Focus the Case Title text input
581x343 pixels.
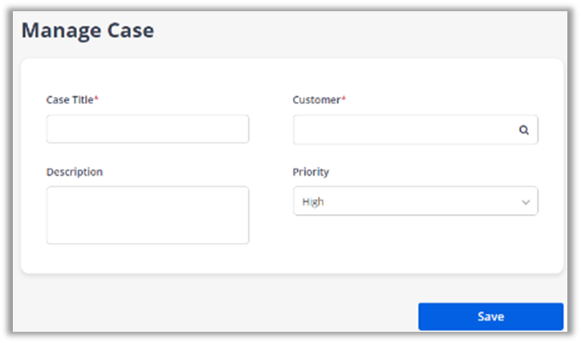pos(148,129)
